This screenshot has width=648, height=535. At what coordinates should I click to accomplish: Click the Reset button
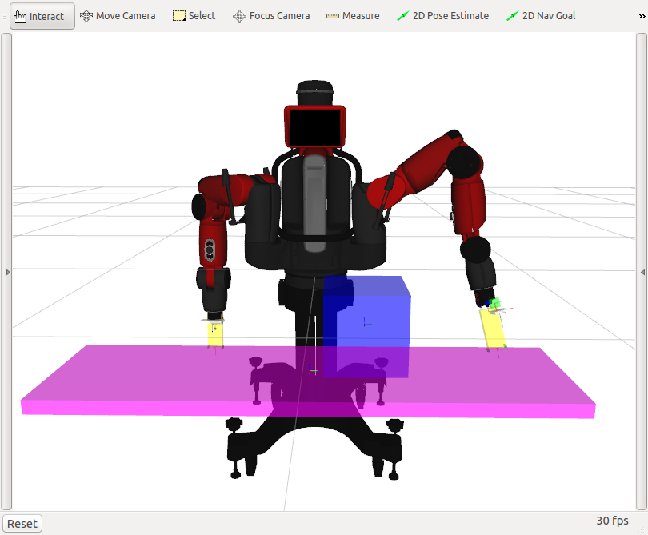coord(22,524)
